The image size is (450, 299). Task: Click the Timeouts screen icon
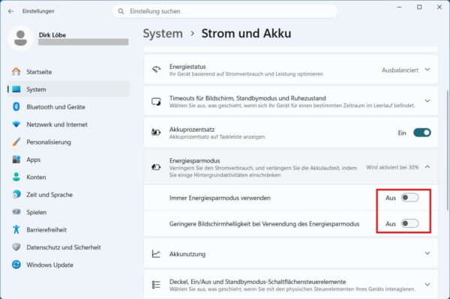(x=156, y=101)
